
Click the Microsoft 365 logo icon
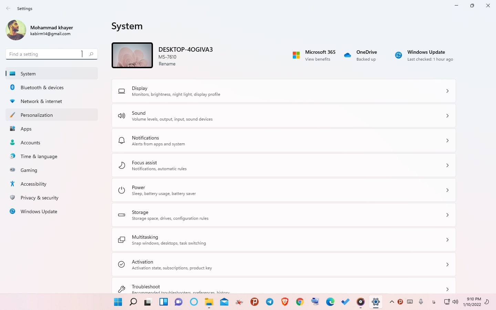pyautogui.click(x=296, y=55)
